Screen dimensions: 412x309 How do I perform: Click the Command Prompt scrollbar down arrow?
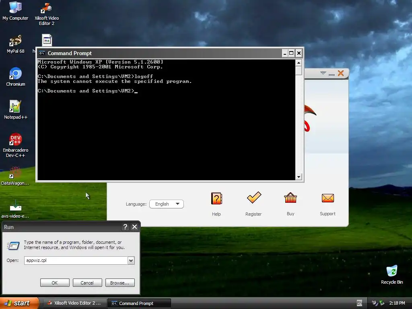tap(299, 177)
